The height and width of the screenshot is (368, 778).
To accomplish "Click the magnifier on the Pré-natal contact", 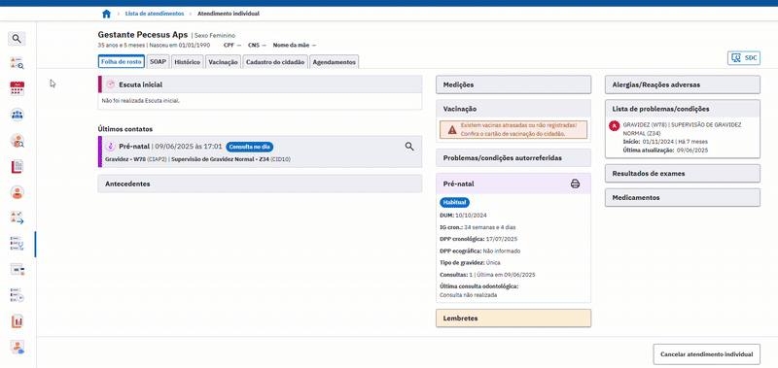I will (x=409, y=147).
